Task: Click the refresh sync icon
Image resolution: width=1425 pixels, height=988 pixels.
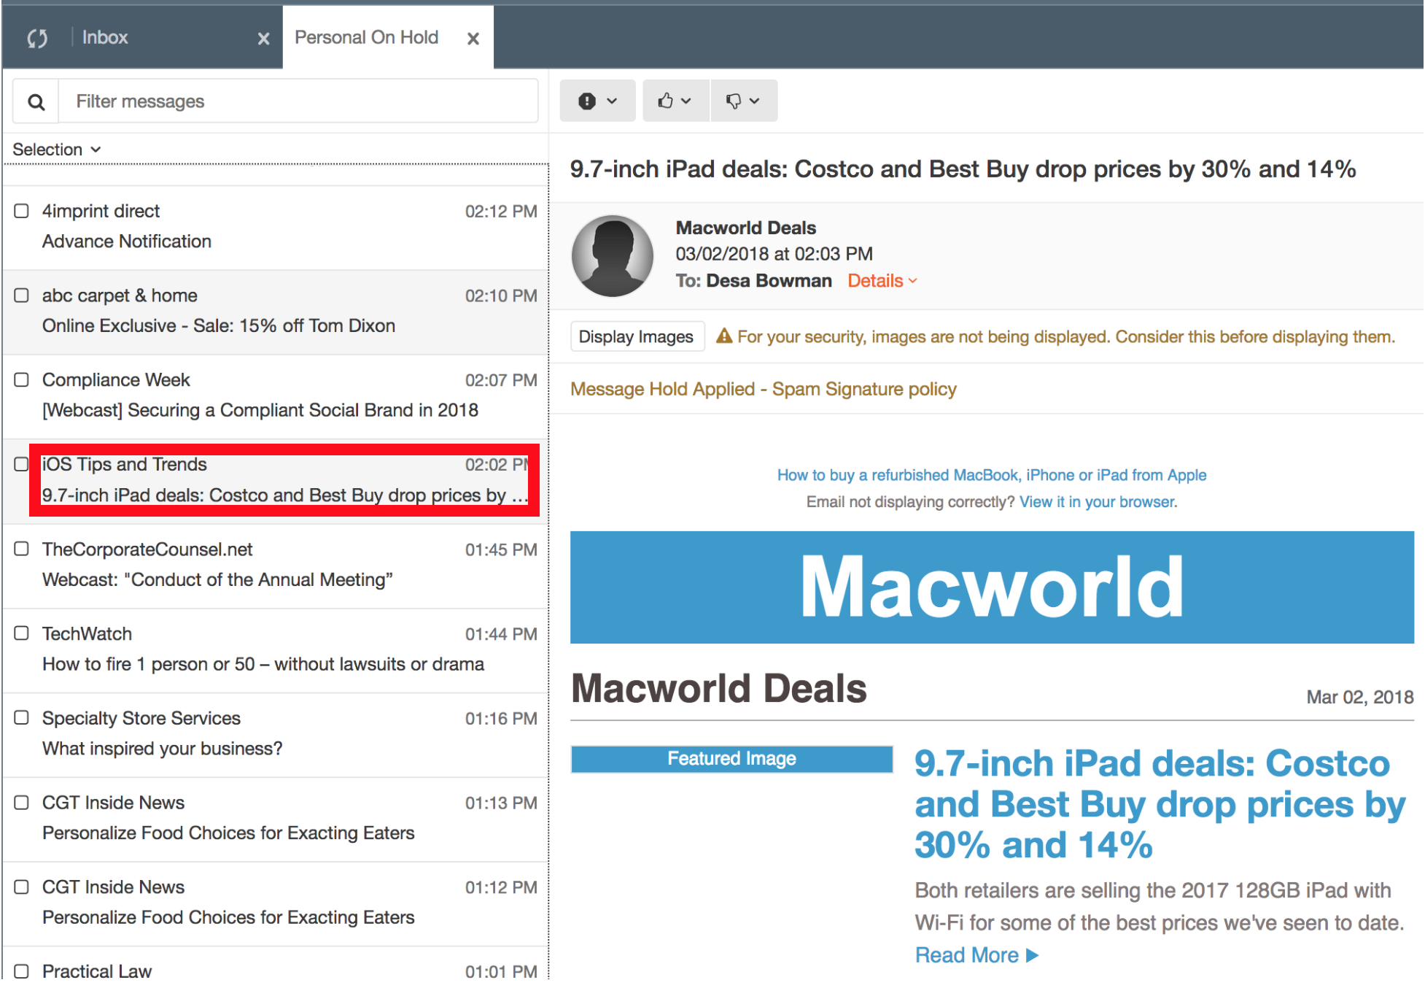Action: 37,38
